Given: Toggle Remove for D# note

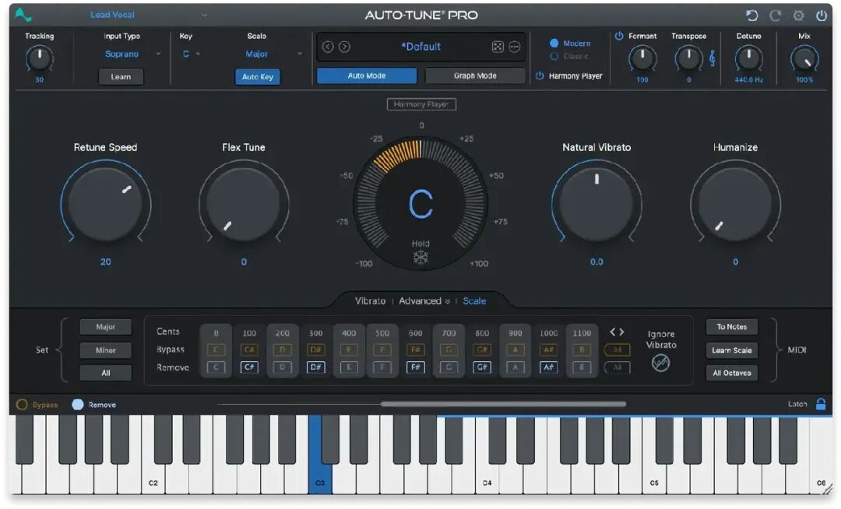Looking at the screenshot, I should click(x=316, y=367).
